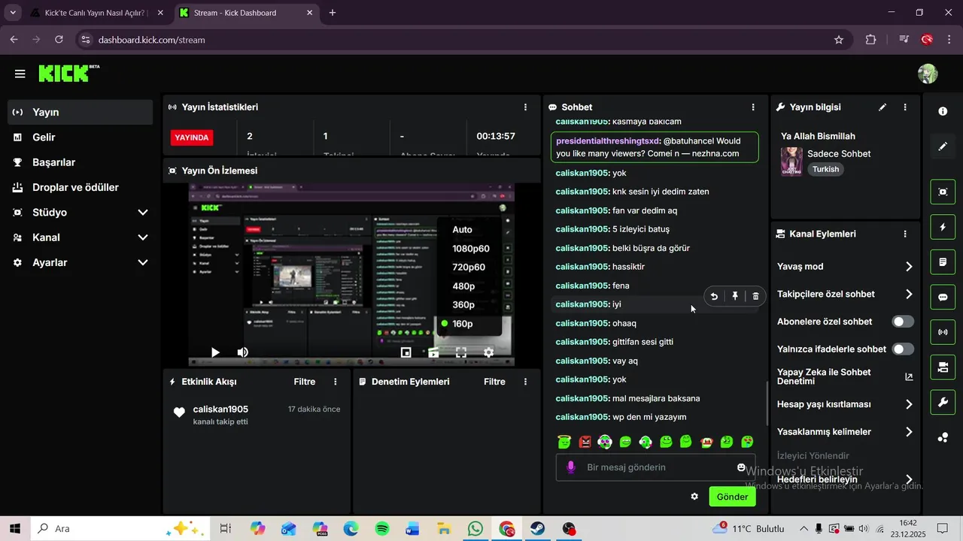Send the message with the Gönder button

732,497
